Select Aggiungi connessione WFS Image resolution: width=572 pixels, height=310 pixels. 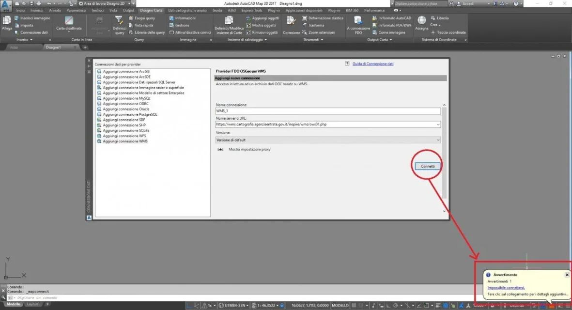(x=124, y=136)
